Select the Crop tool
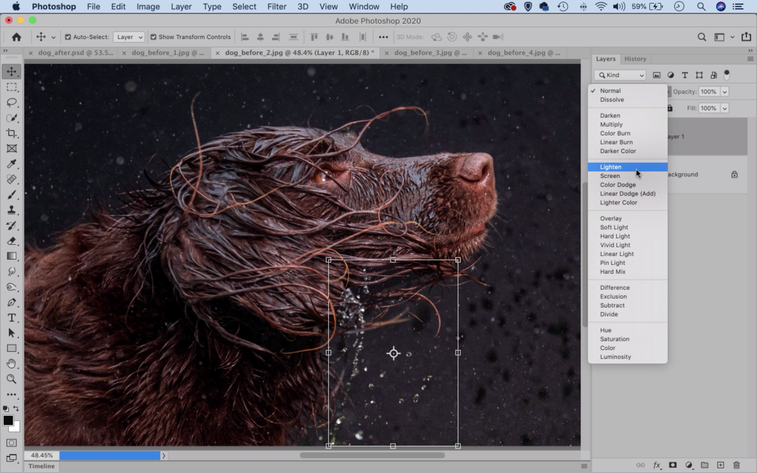 (x=11, y=134)
